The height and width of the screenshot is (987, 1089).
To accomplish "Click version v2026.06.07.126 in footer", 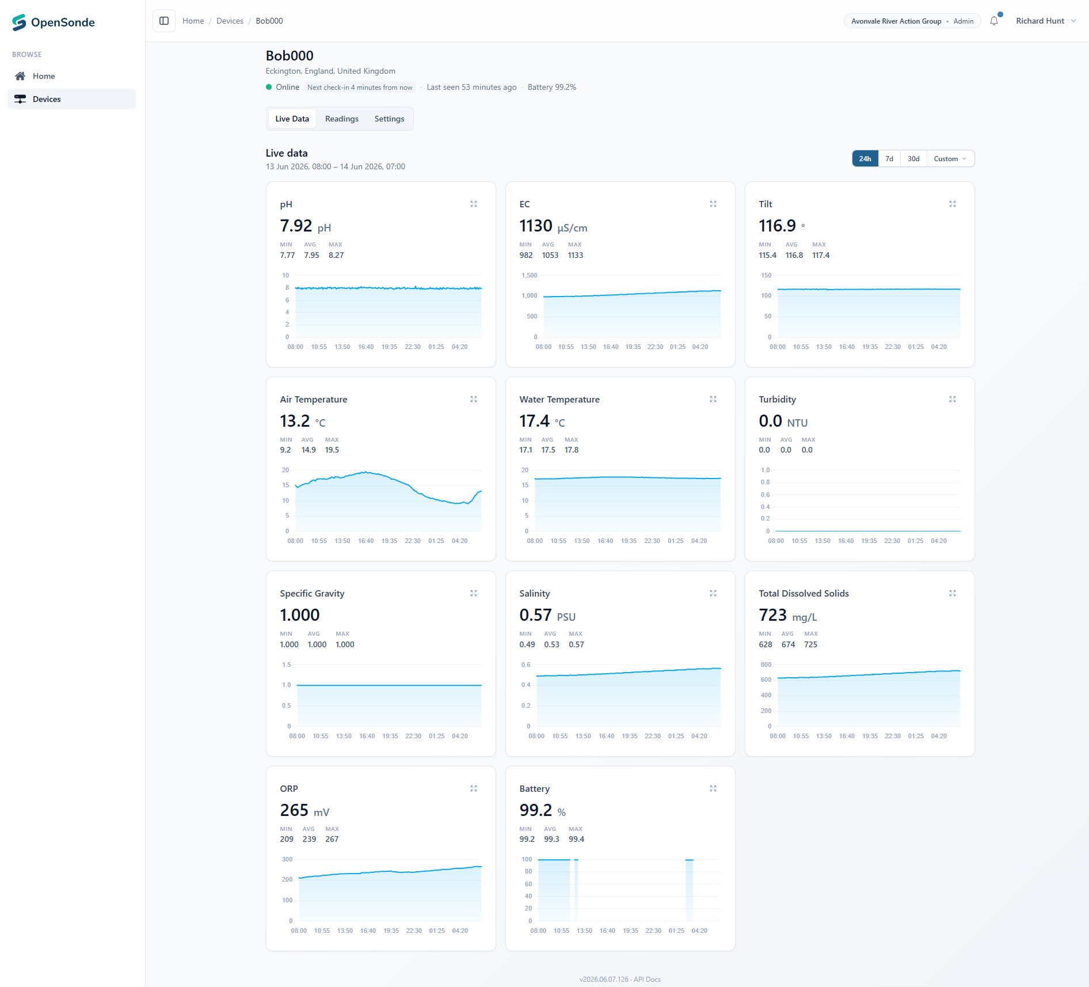I will (x=604, y=979).
